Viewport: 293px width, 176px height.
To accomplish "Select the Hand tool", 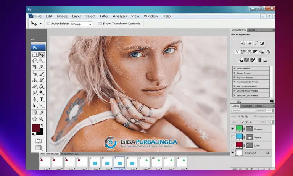I will (x=35, y=119).
